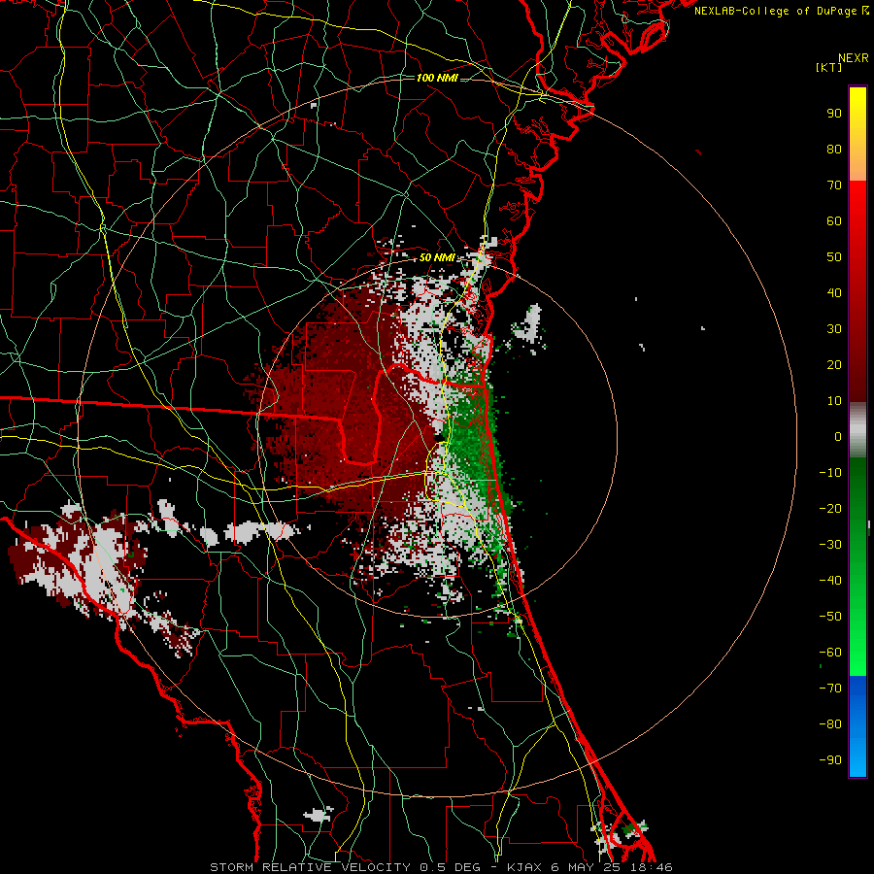
Task: Pick the bright green segment near -60
Action: [x=857, y=657]
